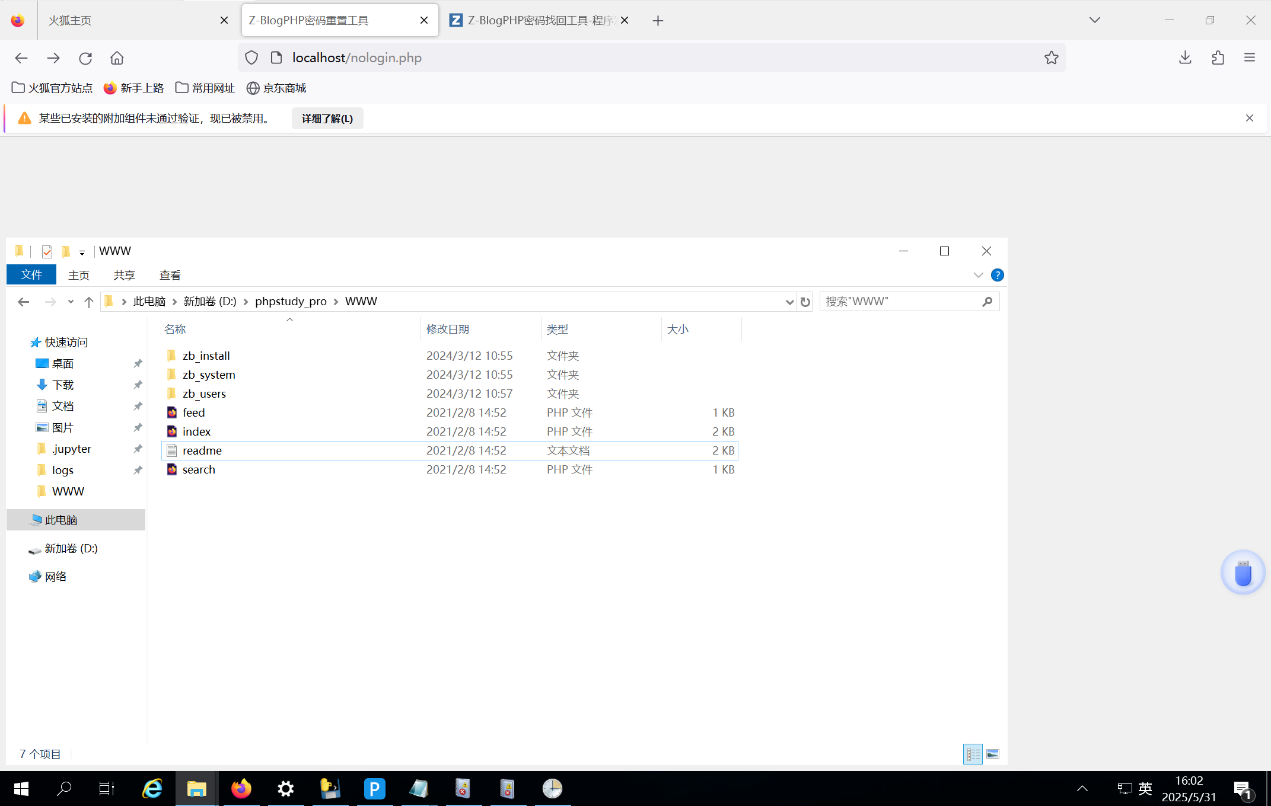Open Firefox extensions menu icon
This screenshot has height=806, width=1271.
click(1218, 57)
